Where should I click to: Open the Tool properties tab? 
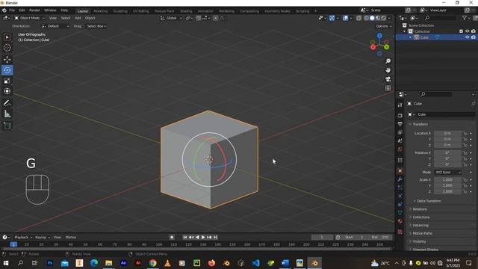[400, 105]
